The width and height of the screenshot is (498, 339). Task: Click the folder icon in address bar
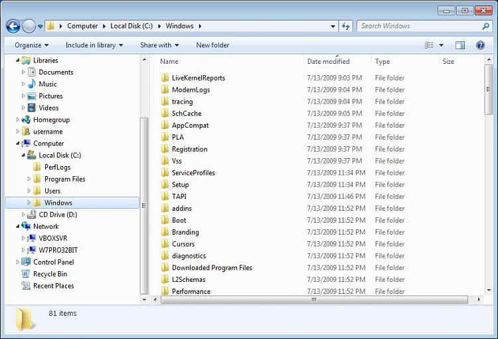point(50,26)
